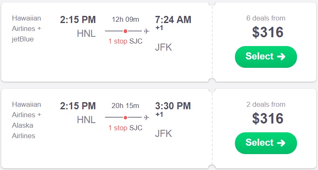This screenshot has height=170, width=318.
Task: Click the $316 price on the jetBlue card
Action: click(268, 32)
